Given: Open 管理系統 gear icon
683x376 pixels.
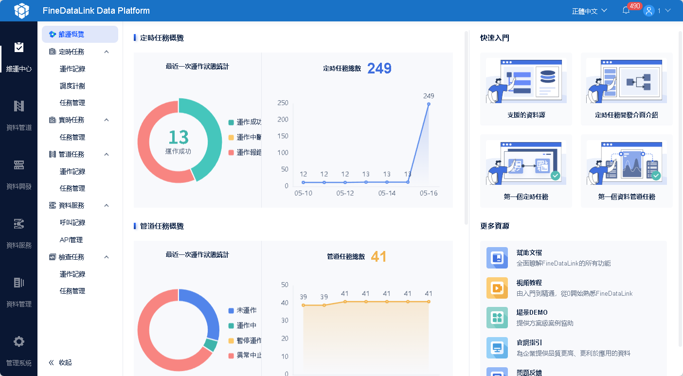Looking at the screenshot, I should click(x=19, y=341).
